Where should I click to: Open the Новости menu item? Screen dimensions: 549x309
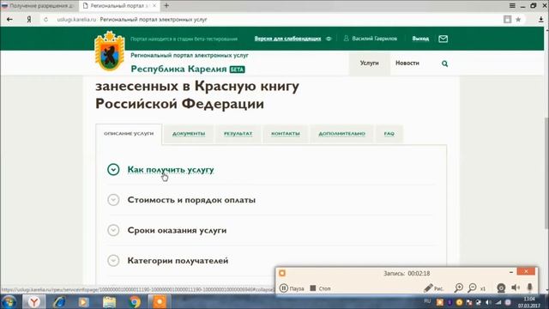coord(407,63)
